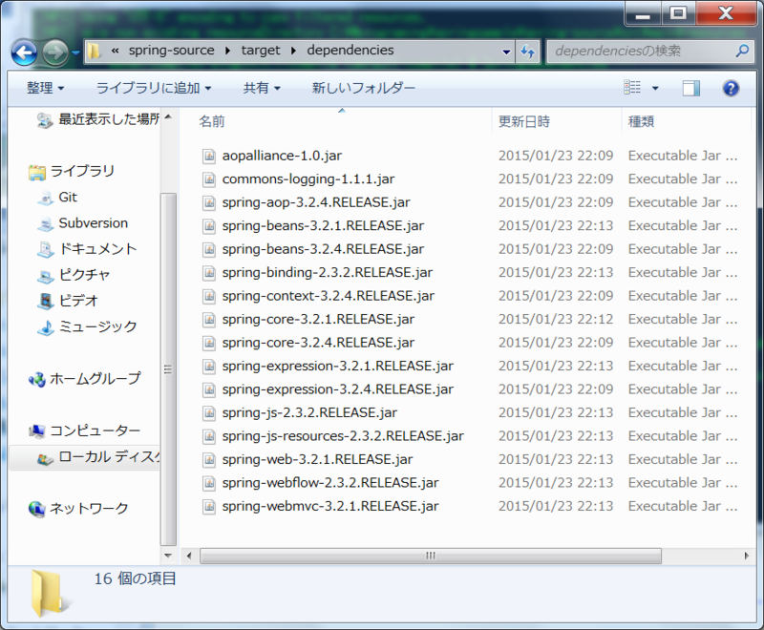This screenshot has height=630, width=764.
Task: Select file name spring-core-3.2.1.RELEASE.jar
Action: pyautogui.click(x=318, y=320)
